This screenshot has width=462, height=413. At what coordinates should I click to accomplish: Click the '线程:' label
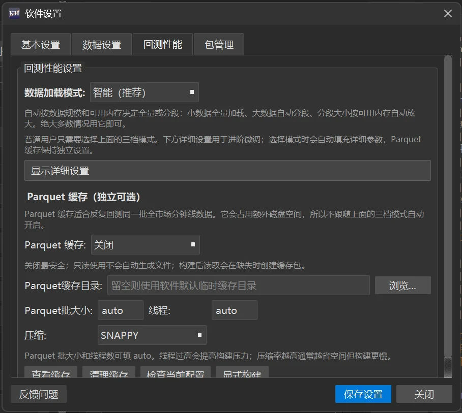tap(159, 310)
